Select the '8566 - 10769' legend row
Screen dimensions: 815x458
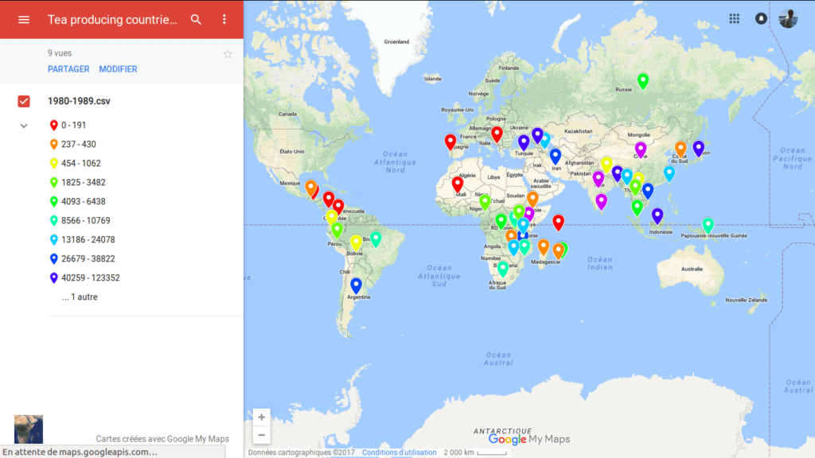point(86,221)
